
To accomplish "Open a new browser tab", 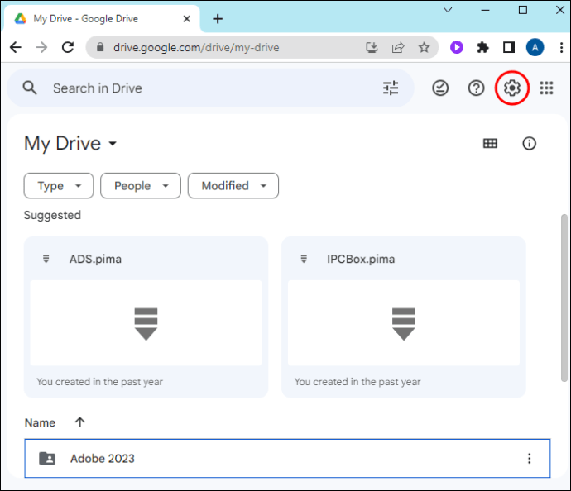I will [218, 18].
